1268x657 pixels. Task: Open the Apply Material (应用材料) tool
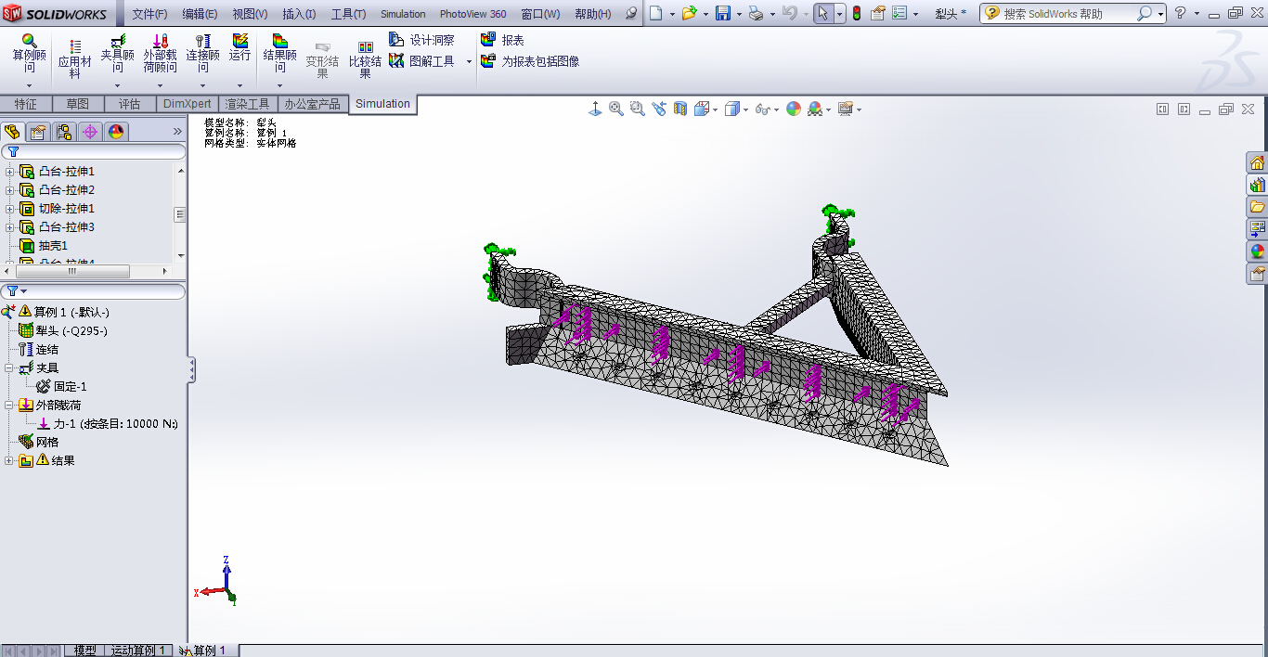coord(75,46)
